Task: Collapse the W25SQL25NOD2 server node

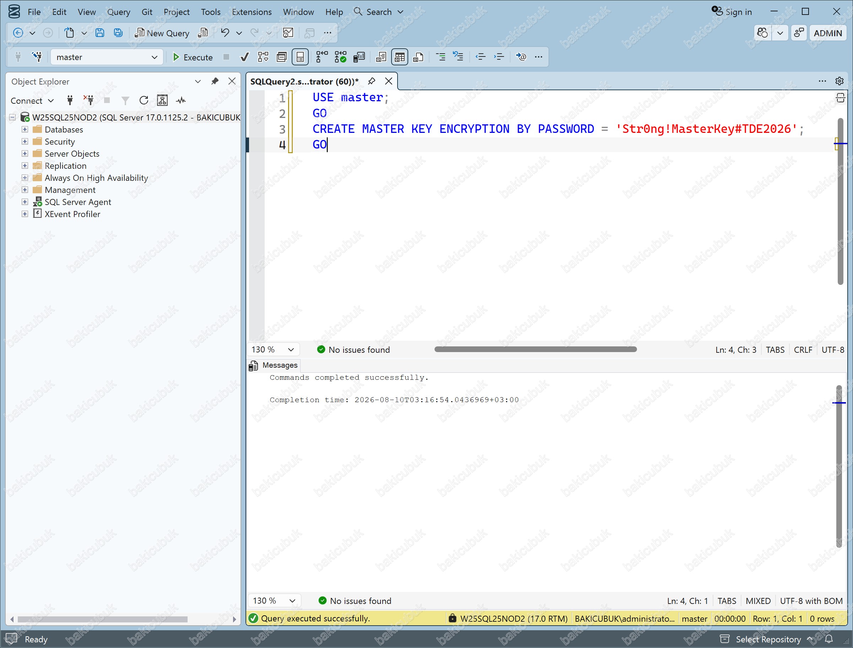Action: (12, 117)
